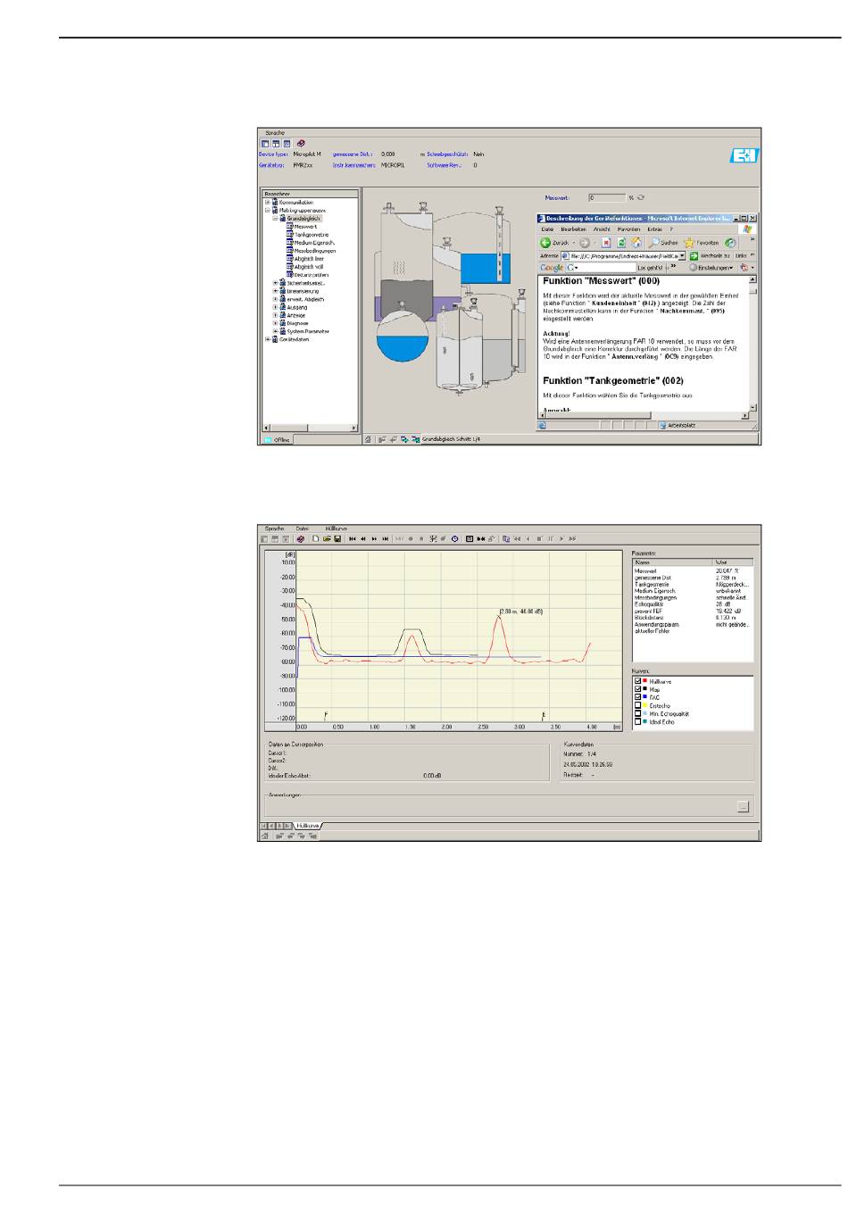Click the first layout icon in the upper toolbar
This screenshot has height=1223, width=848.
click(x=265, y=143)
